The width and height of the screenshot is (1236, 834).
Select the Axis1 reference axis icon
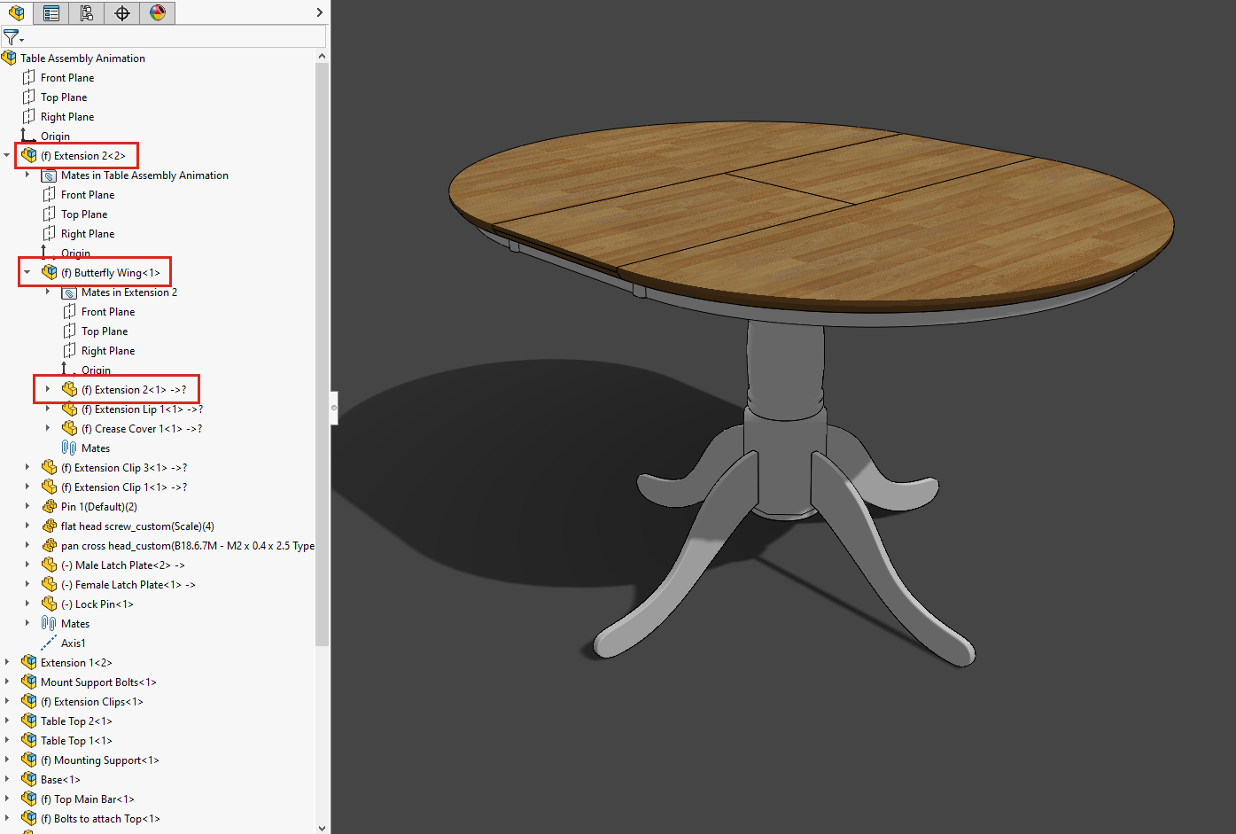[48, 643]
